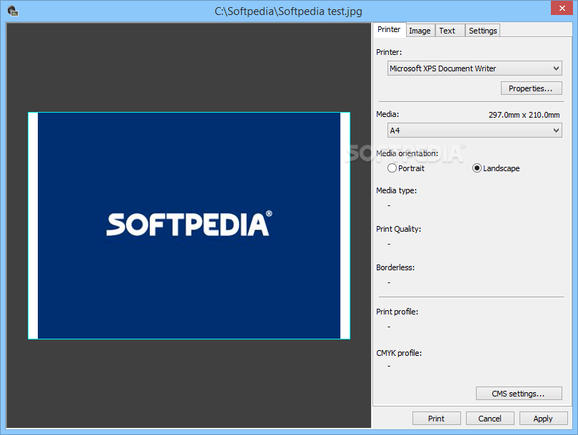Expand the Media dropdown set to A4
This screenshot has height=435, width=578.
pos(475,130)
